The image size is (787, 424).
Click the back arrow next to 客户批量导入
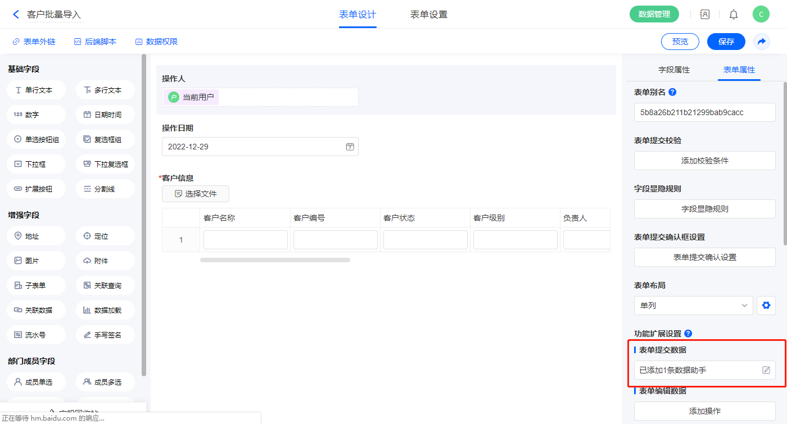[16, 15]
